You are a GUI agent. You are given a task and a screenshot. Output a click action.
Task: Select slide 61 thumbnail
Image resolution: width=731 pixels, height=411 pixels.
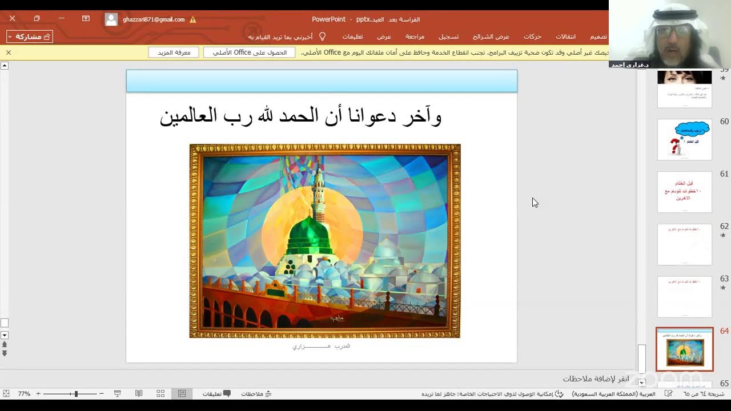684,192
